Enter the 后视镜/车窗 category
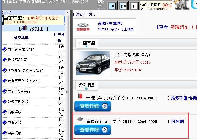Screen dimensions: 197x140 [61, 59]
